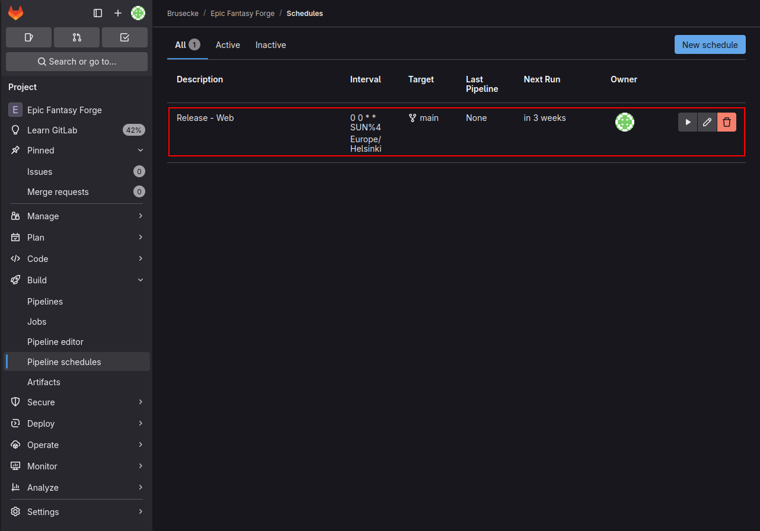Click the Monitor screen icon
The width and height of the screenshot is (760, 531).
point(15,466)
